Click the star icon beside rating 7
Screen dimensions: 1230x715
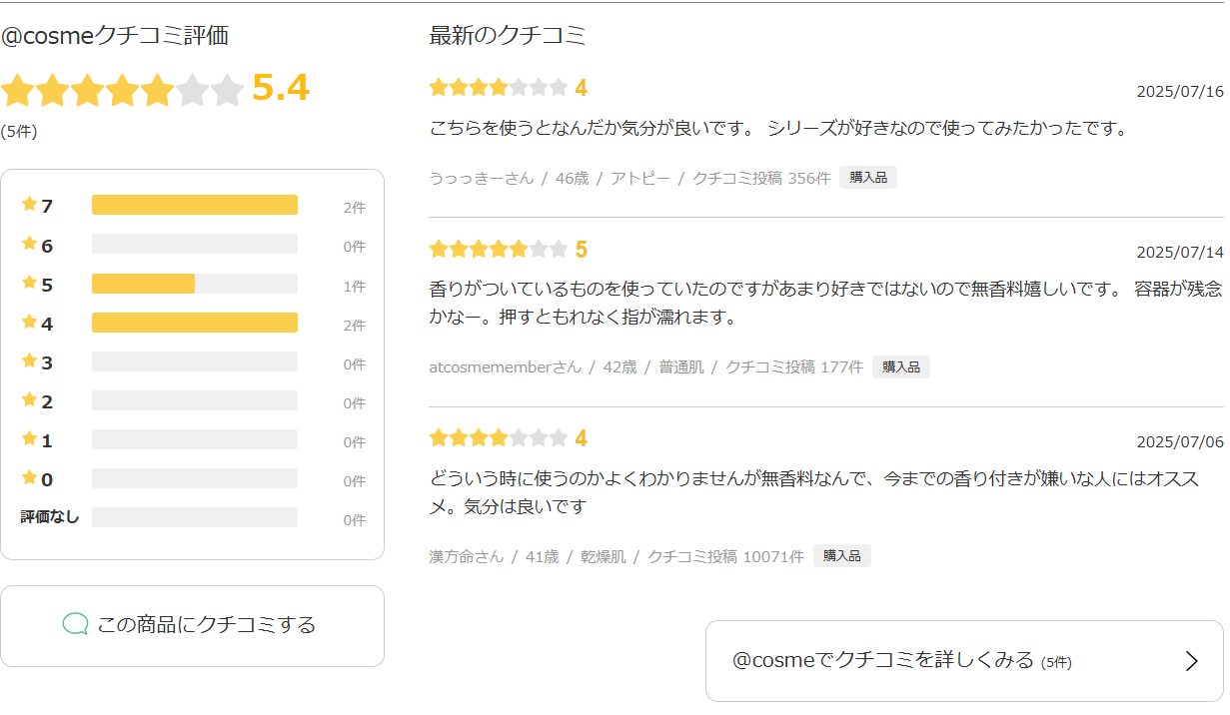[29, 205]
